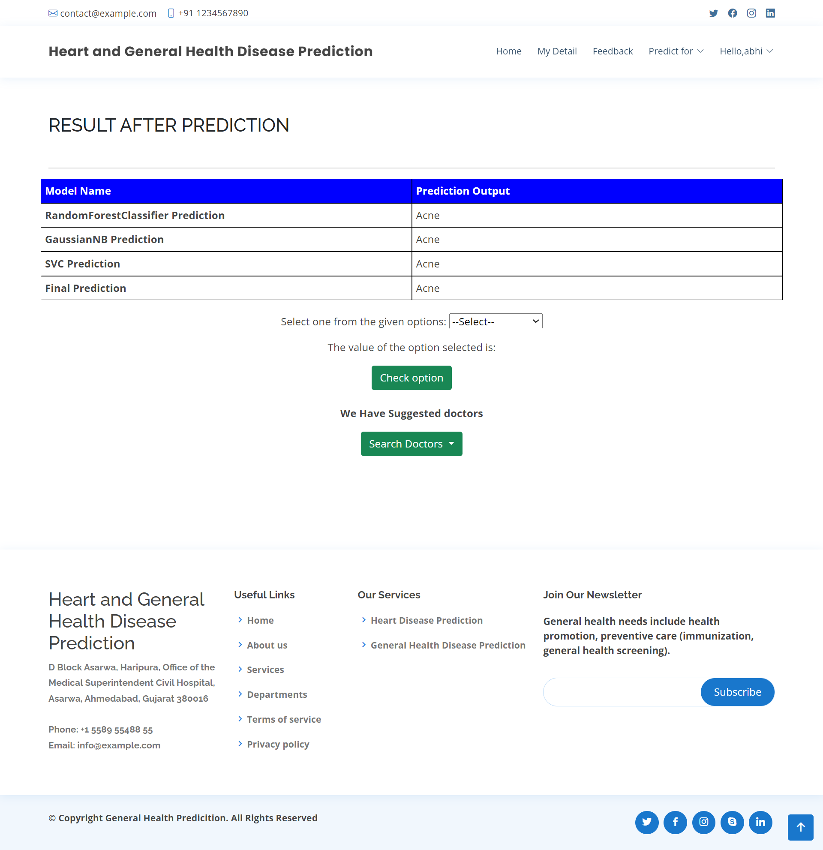The image size is (823, 850).
Task: Click the Subscribe button
Action: [737, 692]
